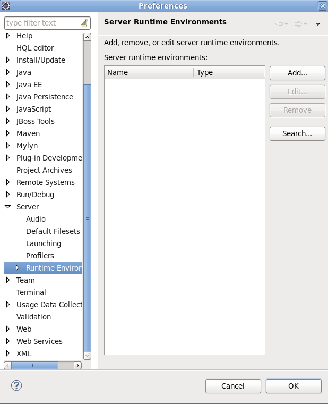
Task: Click the tree scroll up arrow
Action: (x=87, y=37)
